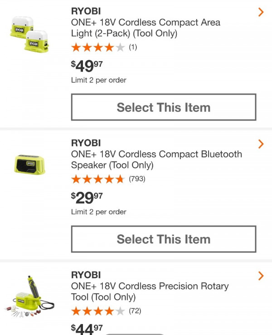Open the (1) review count
Screen dimensions: 272x335
133,47
